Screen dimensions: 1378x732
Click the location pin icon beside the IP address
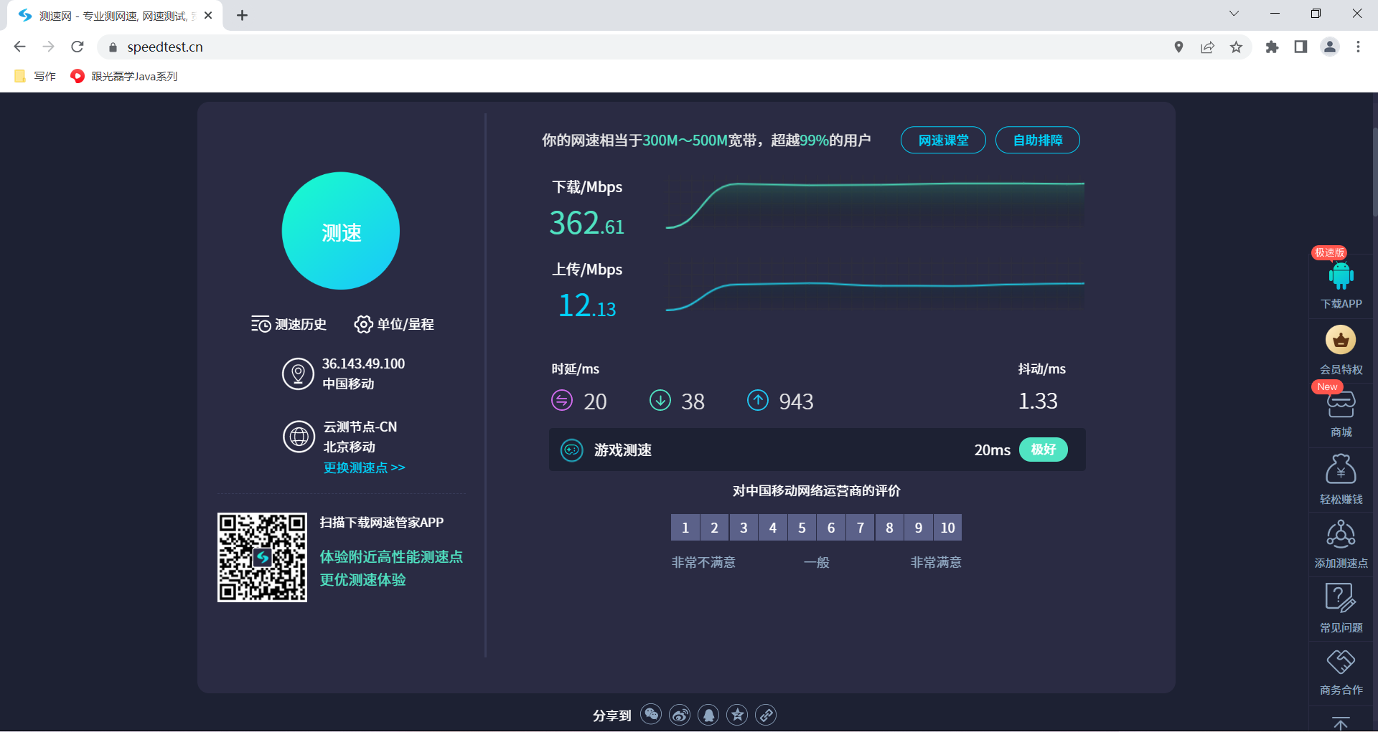click(298, 374)
